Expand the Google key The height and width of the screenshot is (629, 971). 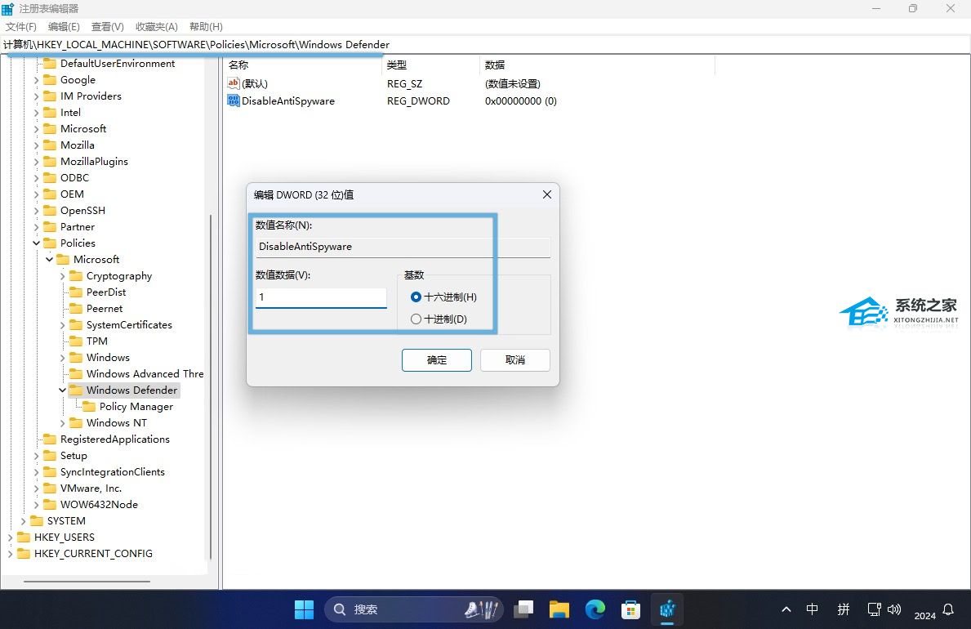tap(36, 80)
